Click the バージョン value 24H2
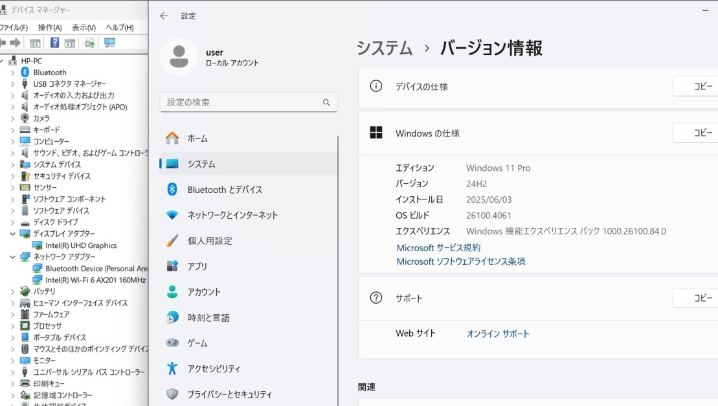718x406 pixels. click(477, 183)
